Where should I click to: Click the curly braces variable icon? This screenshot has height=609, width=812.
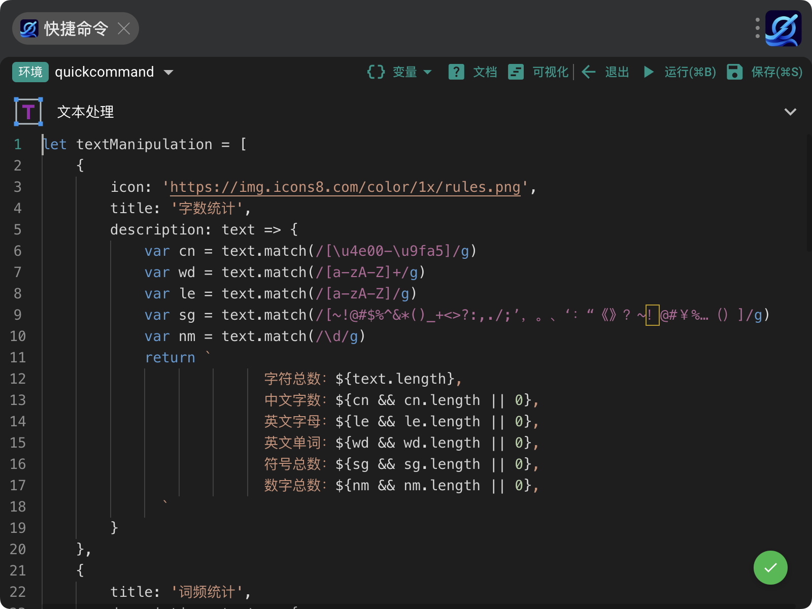coord(376,72)
